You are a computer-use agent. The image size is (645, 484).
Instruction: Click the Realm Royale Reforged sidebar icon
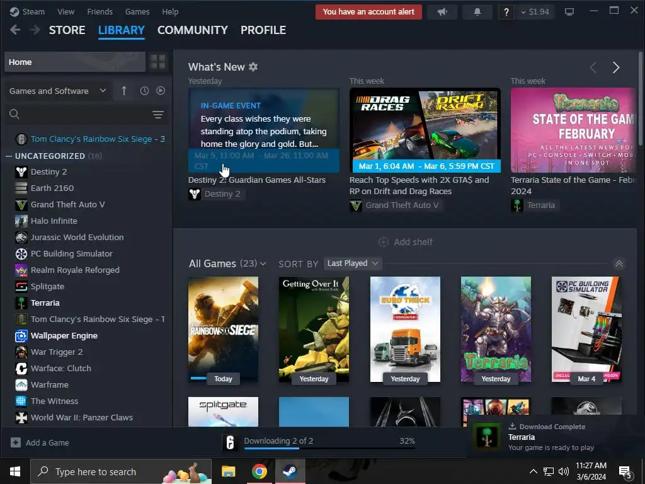21,270
